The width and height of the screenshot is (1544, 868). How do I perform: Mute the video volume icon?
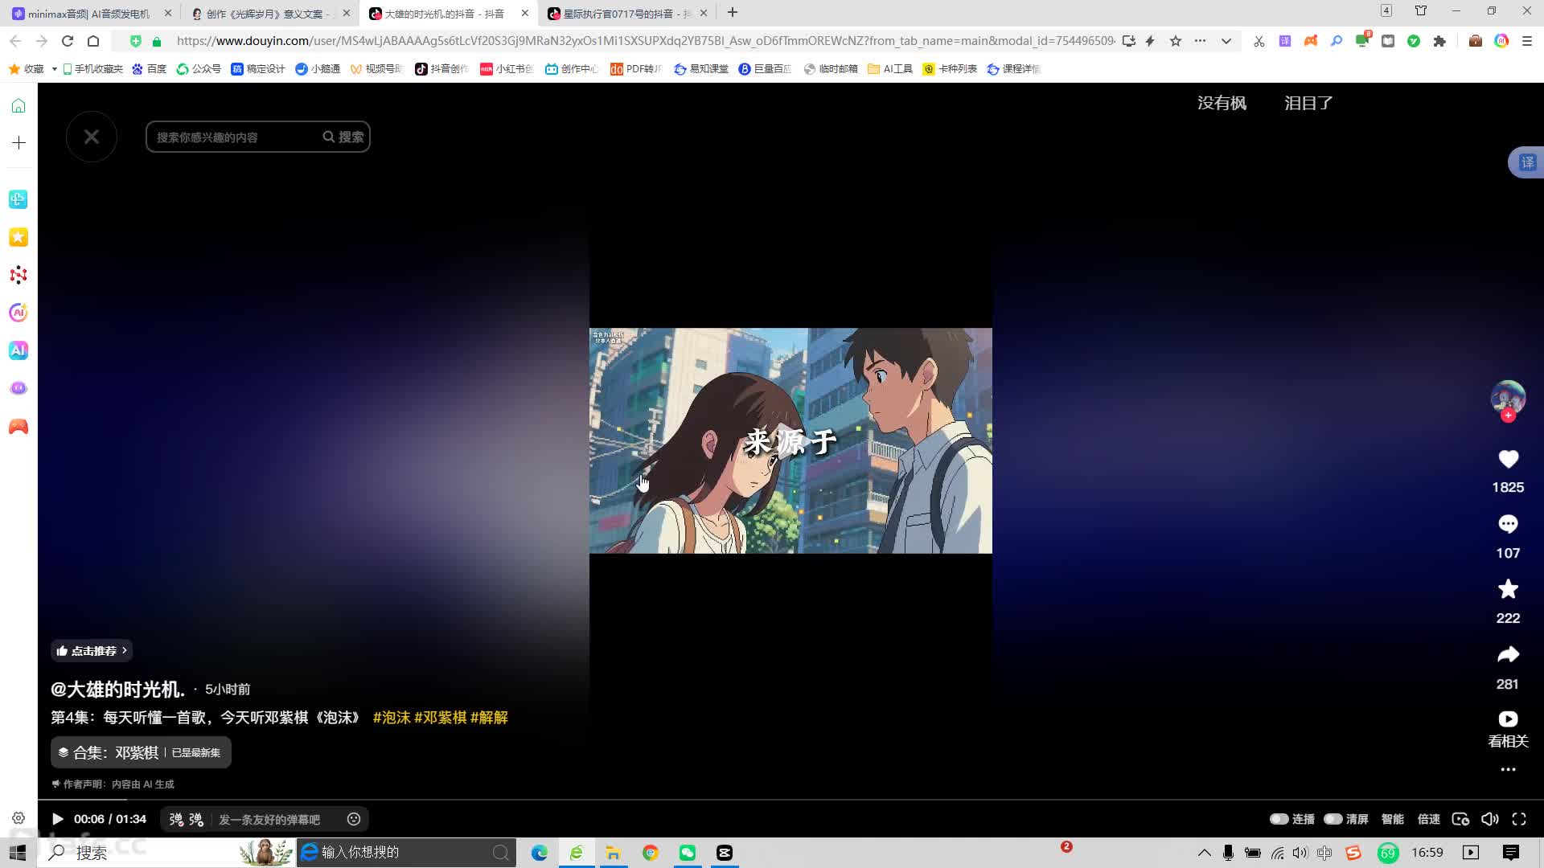coord(1489,819)
